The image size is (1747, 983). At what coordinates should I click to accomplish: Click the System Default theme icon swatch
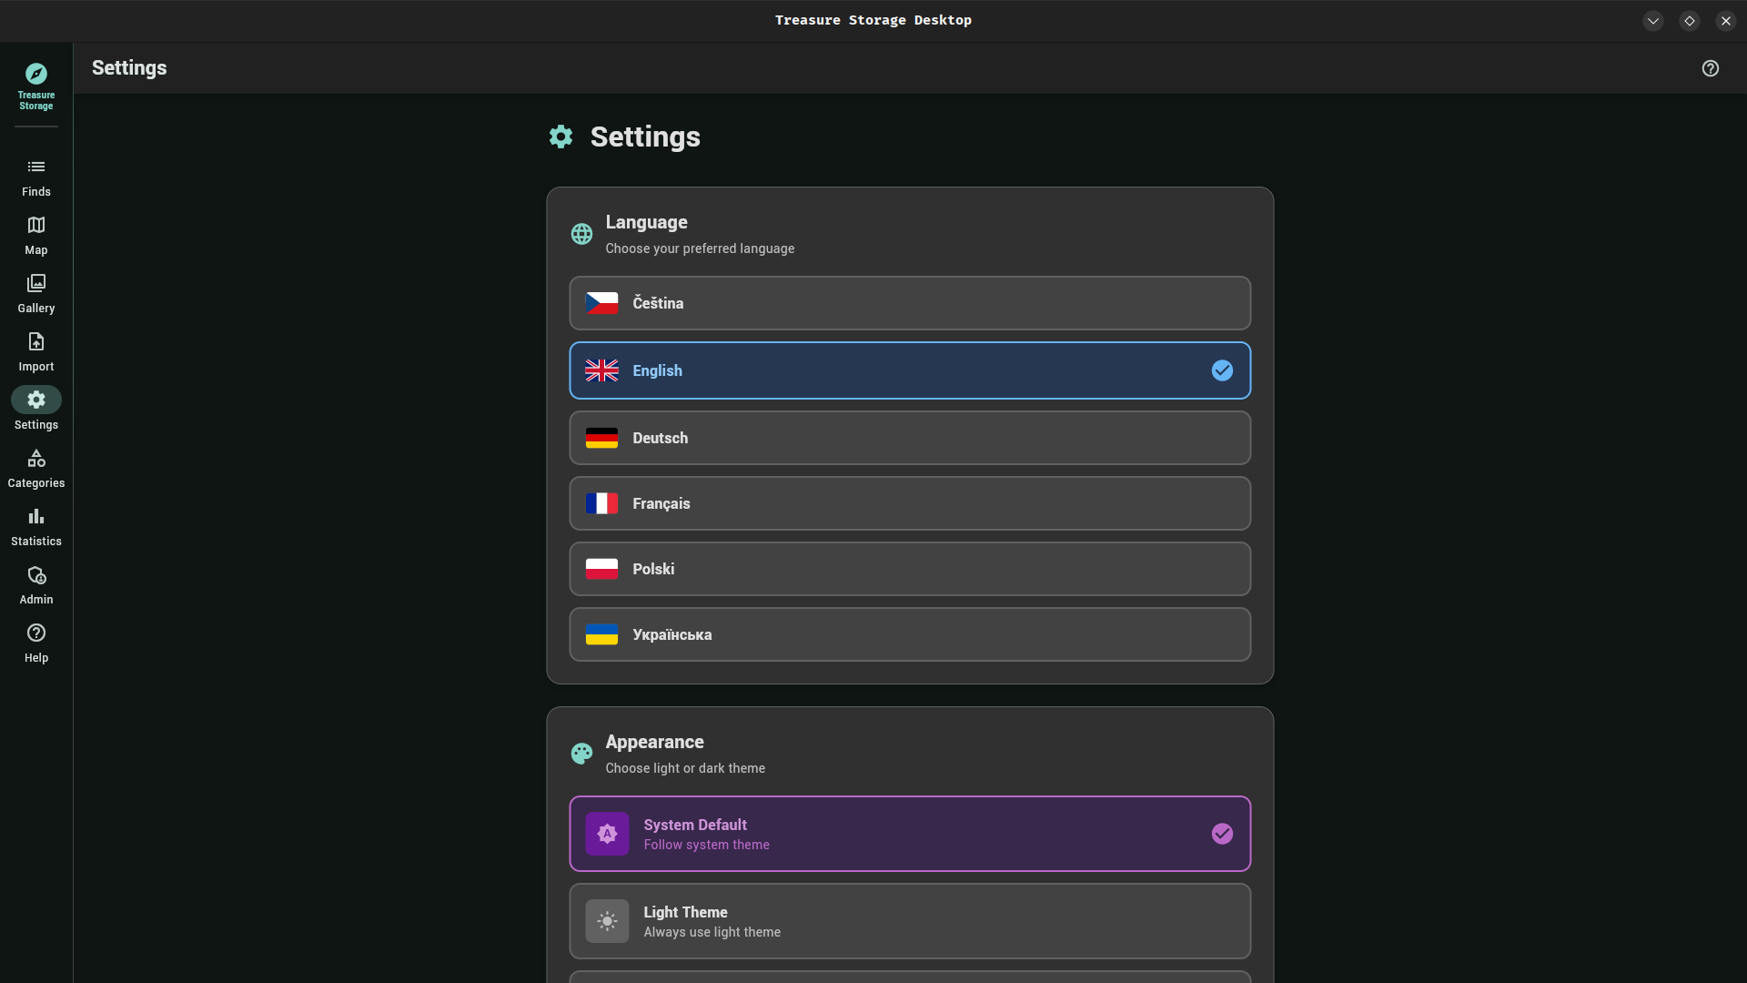pyautogui.click(x=607, y=833)
